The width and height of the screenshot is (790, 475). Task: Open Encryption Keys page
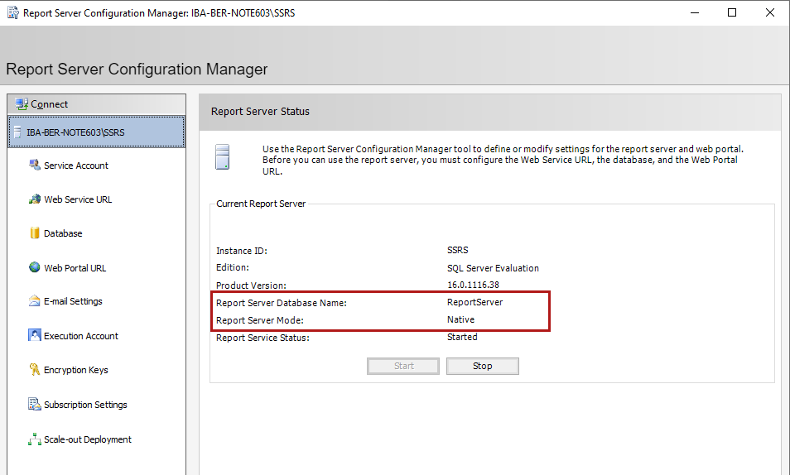[76, 370]
